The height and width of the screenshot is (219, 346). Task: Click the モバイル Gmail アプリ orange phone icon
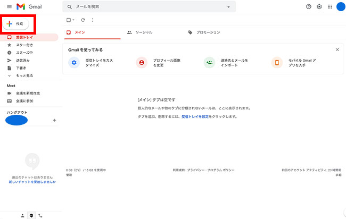pos(277,63)
